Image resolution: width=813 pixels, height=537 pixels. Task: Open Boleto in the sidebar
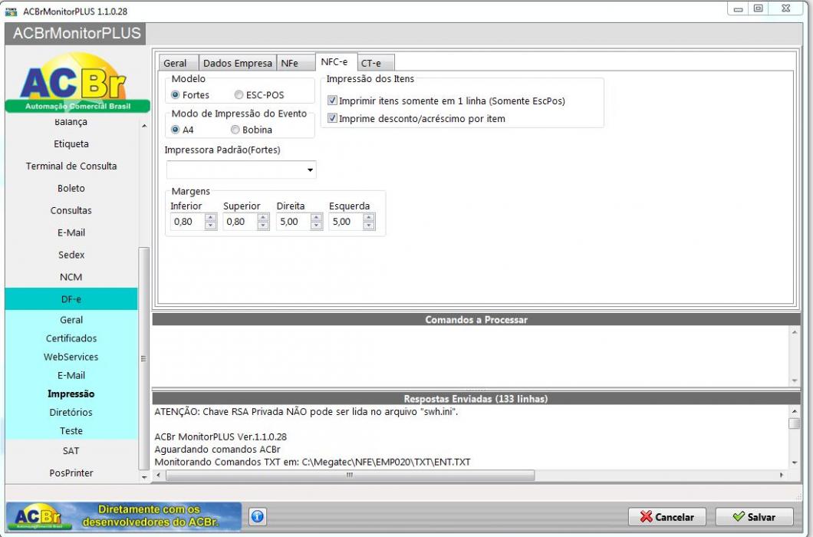pyautogui.click(x=71, y=189)
